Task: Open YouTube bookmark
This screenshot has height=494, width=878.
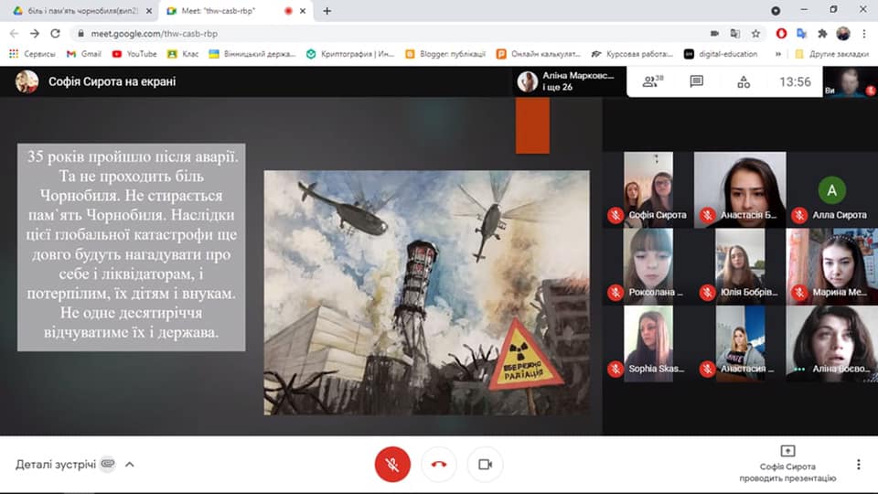Action: click(x=134, y=54)
